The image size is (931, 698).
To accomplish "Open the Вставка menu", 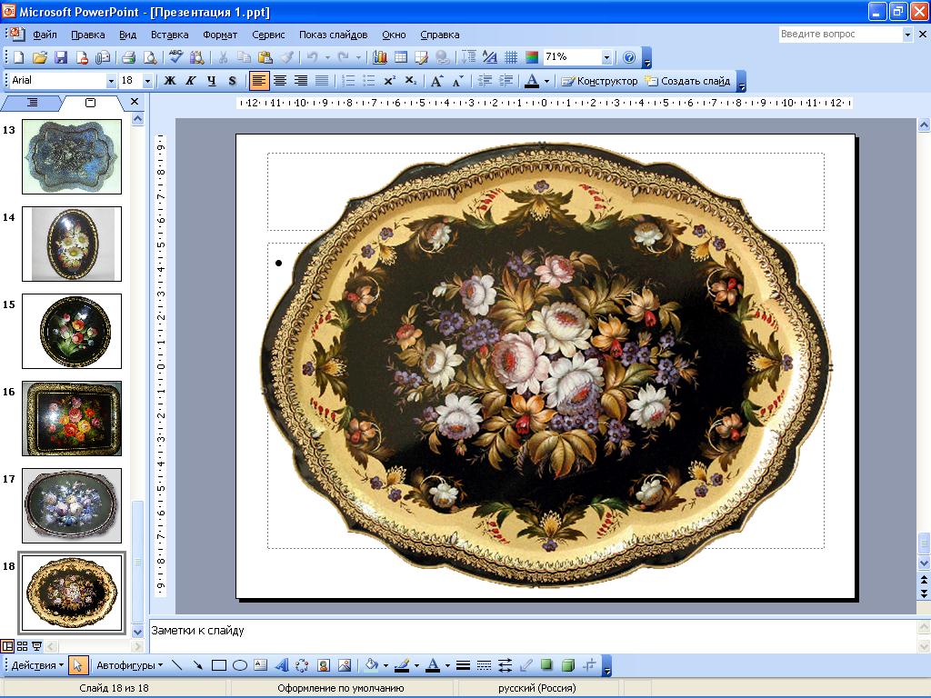I will pos(169,35).
